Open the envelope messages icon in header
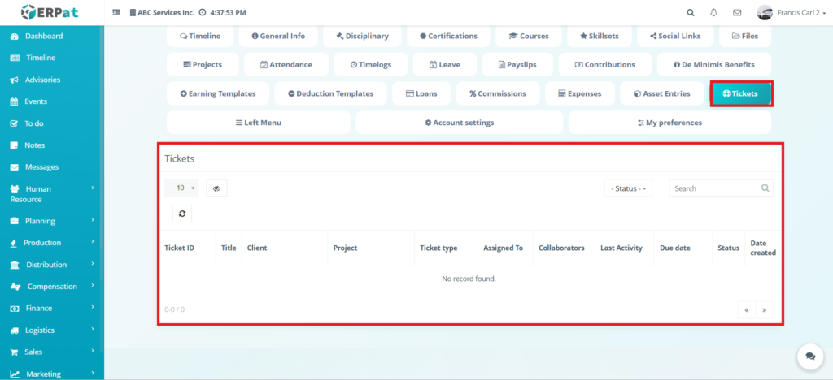 (737, 13)
